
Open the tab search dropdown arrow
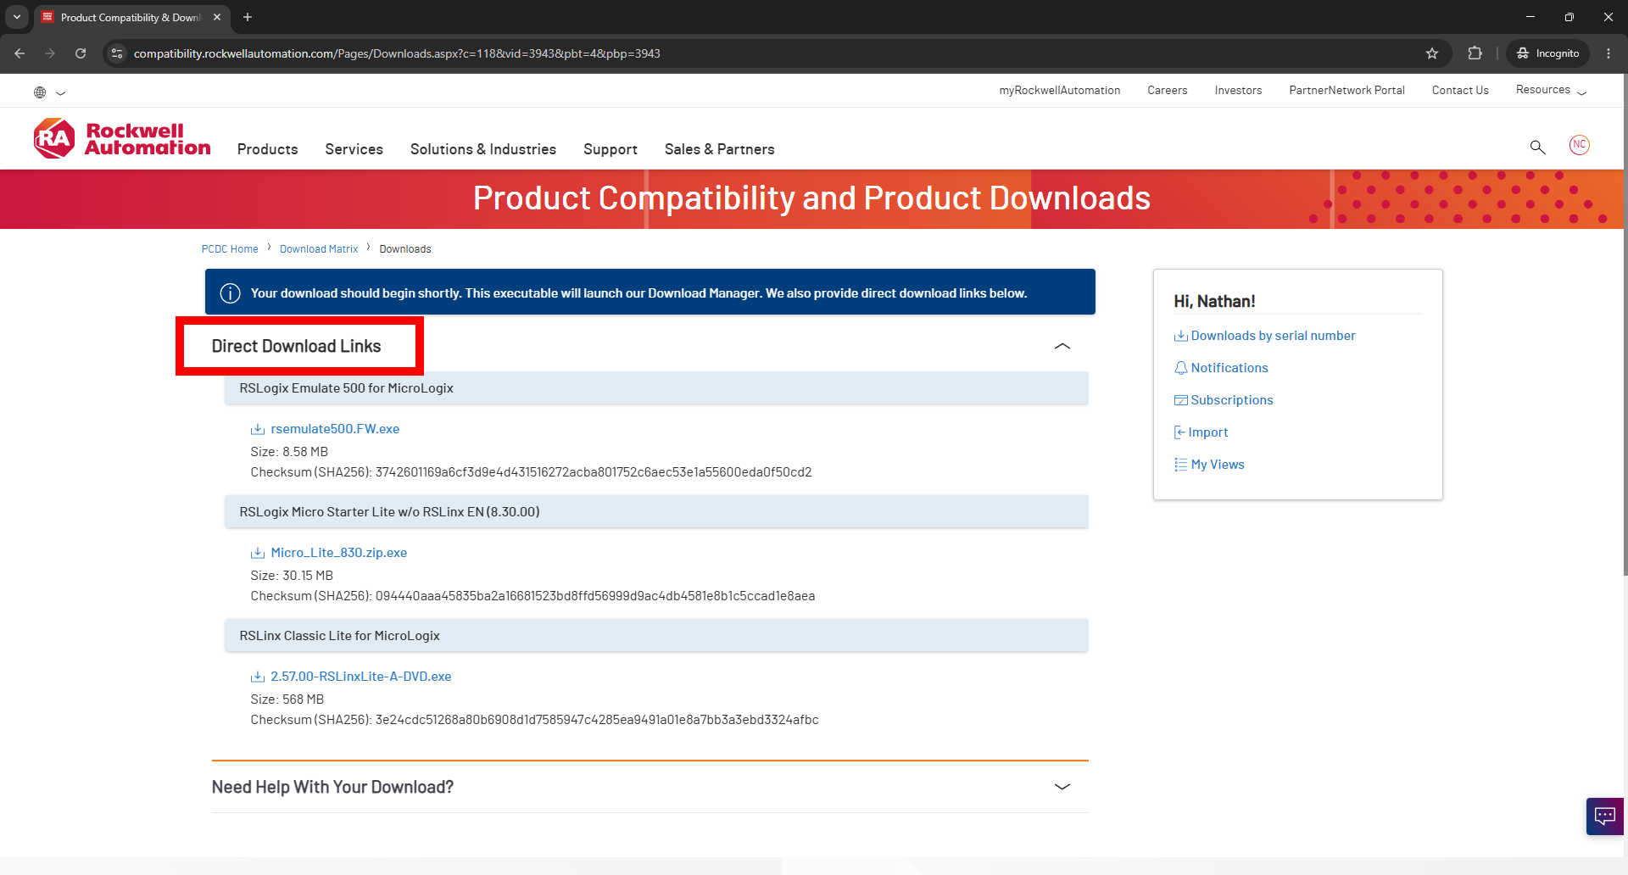point(17,17)
